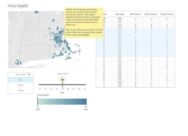The width and height of the screenshot is (188, 136).
Task: Click inside the Frame Filter gradient bar
Action: (x=62, y=102)
